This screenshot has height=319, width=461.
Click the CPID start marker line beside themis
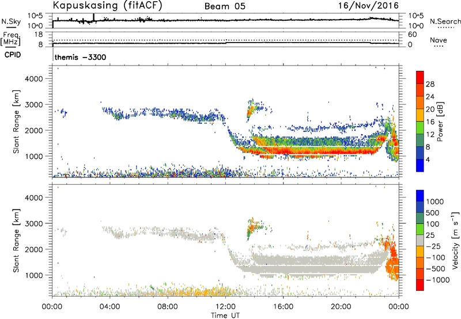coord(53,55)
